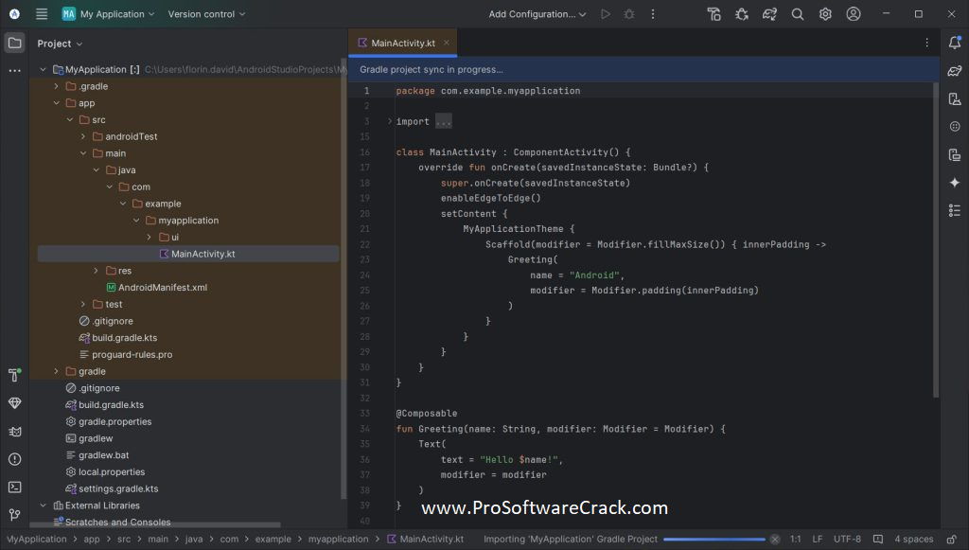
Task: Click the line separator LF indicator
Action: click(x=817, y=539)
